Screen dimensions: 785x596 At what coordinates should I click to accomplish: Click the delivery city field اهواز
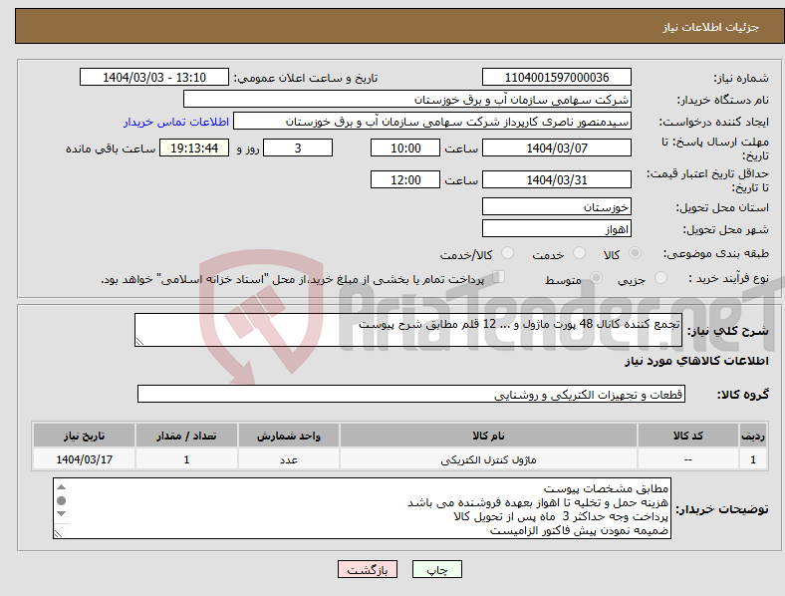pos(556,229)
